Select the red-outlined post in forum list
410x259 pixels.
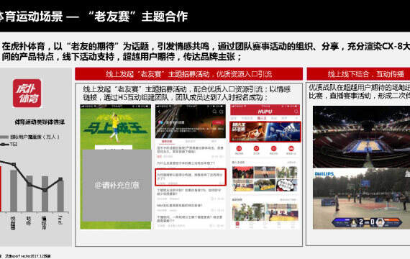point(191,177)
